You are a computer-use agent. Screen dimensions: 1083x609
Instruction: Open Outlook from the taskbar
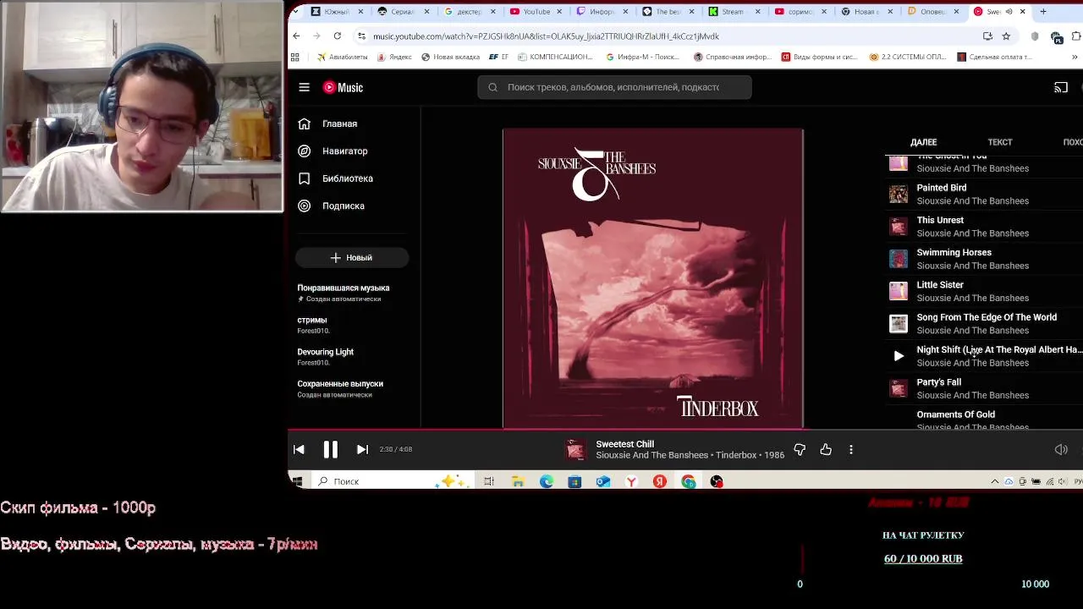coord(603,481)
